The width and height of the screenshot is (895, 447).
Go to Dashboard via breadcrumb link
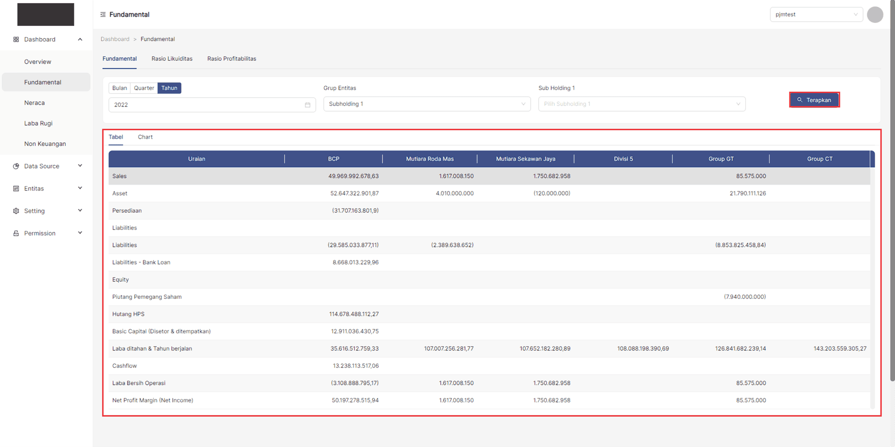coord(115,39)
